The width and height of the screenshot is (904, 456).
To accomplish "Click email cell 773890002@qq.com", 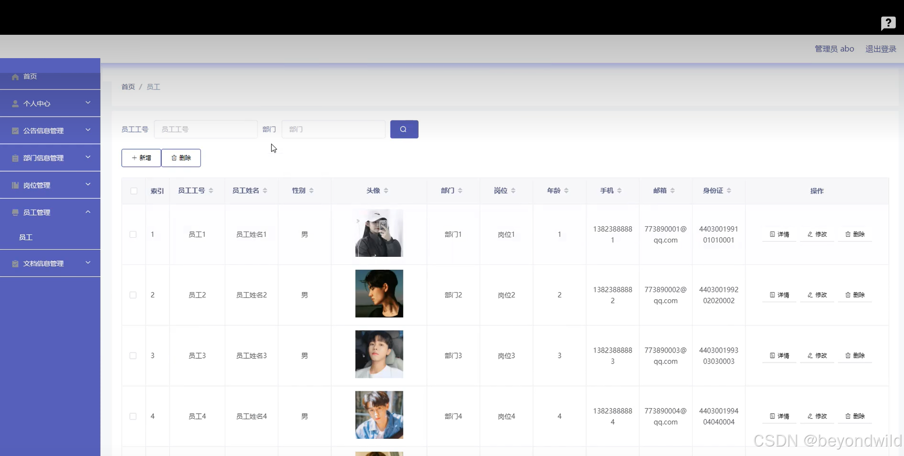I will [x=665, y=295].
